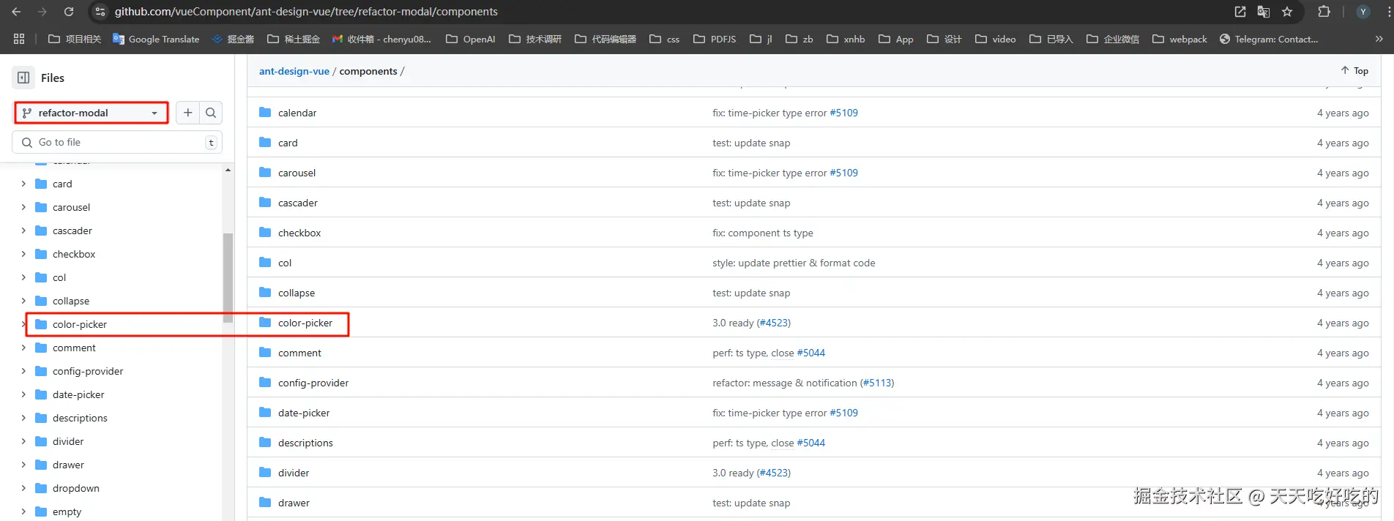
Task: Open the PDFJS bookmark folder
Action: tap(715, 39)
